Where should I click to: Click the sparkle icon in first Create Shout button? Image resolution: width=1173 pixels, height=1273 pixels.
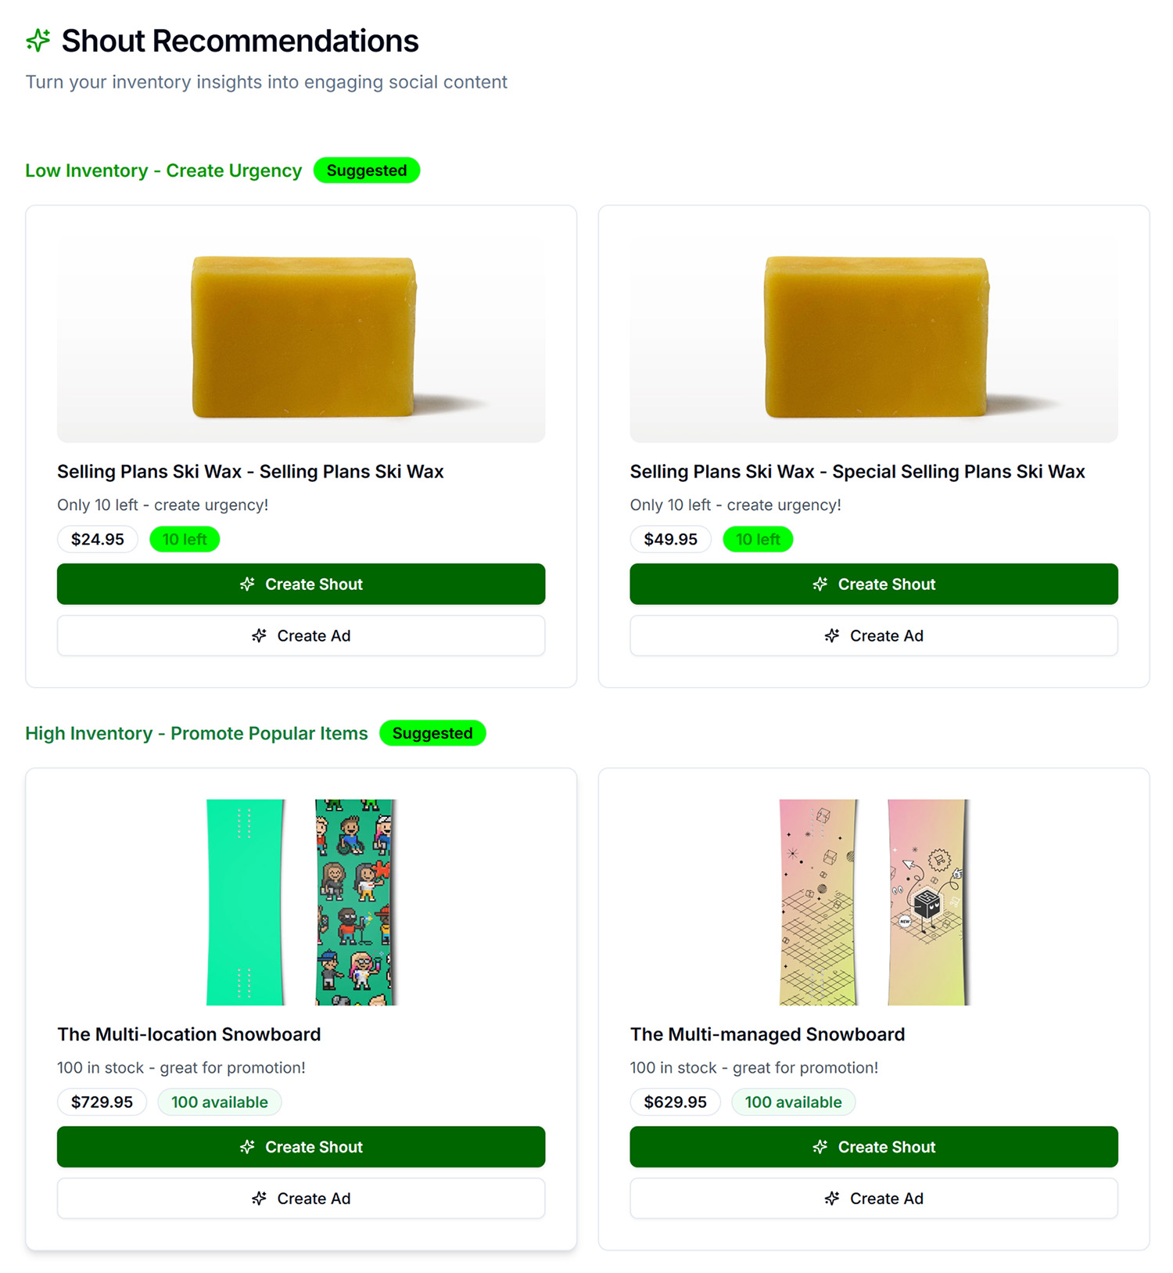[x=247, y=584]
